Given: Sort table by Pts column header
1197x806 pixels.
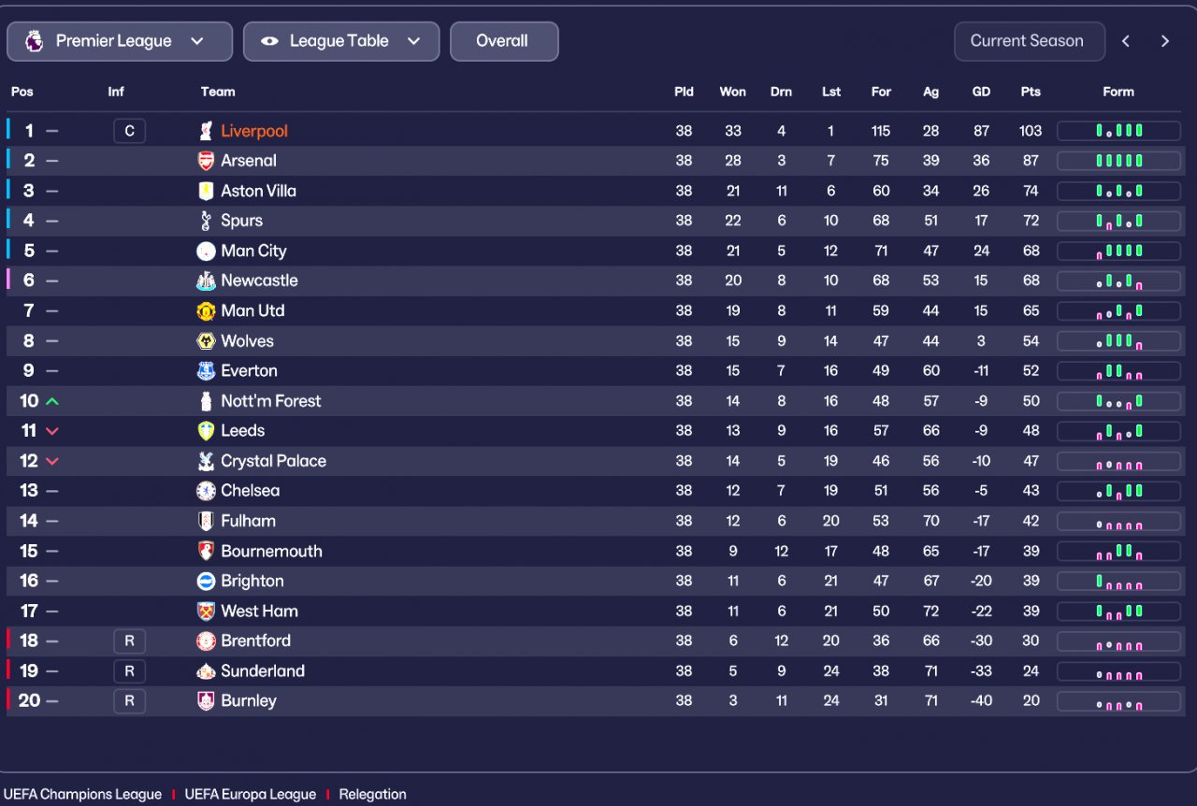Looking at the screenshot, I should pos(1031,92).
